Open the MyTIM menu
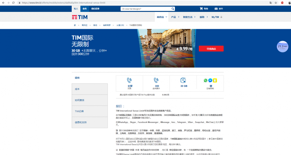Viewport: 291px width, 155px height. (x=215, y=17)
